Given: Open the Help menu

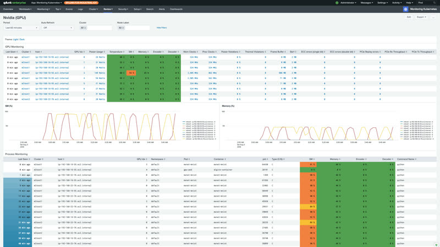Looking at the screenshot, I should point(409,3).
